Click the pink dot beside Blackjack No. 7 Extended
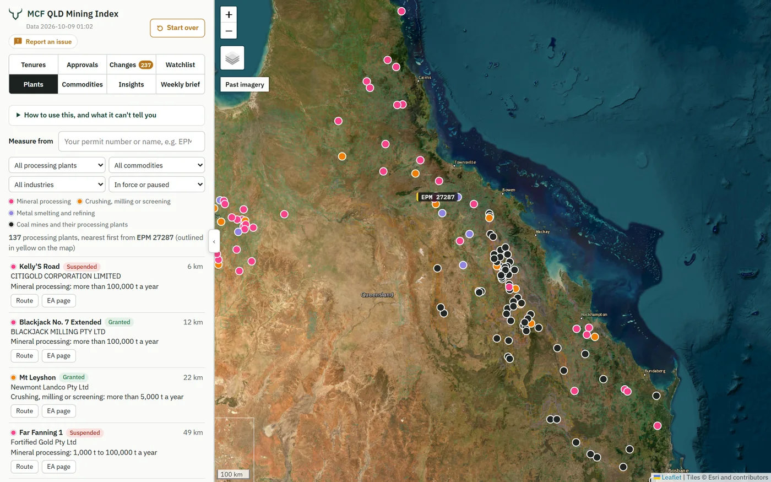The image size is (771, 482). pos(13,322)
